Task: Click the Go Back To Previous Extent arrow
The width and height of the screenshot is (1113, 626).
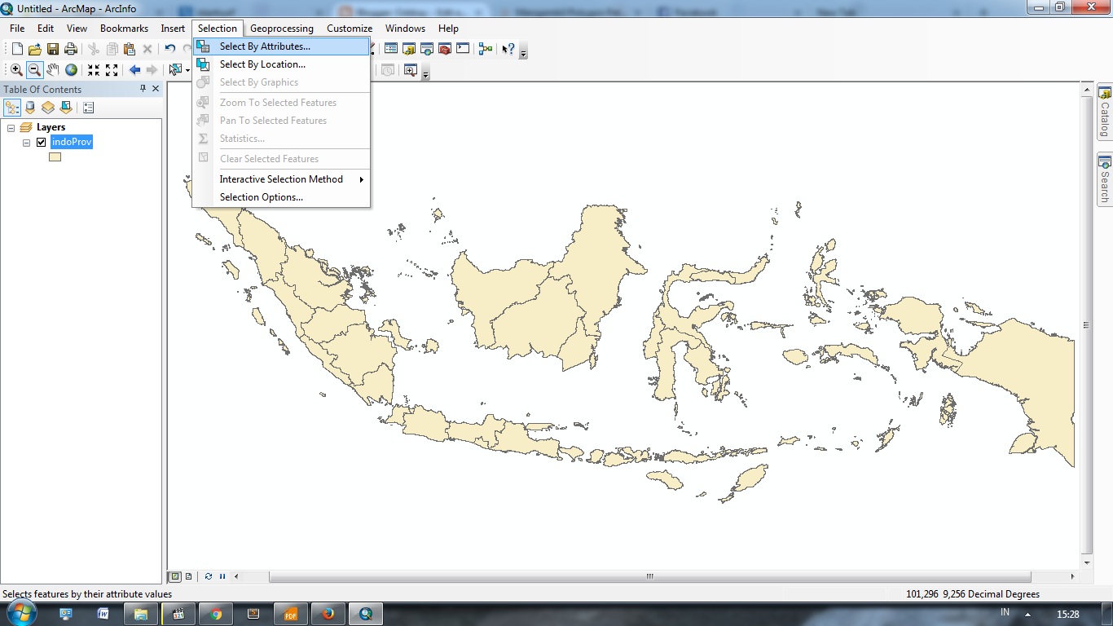Action: pyautogui.click(x=134, y=69)
